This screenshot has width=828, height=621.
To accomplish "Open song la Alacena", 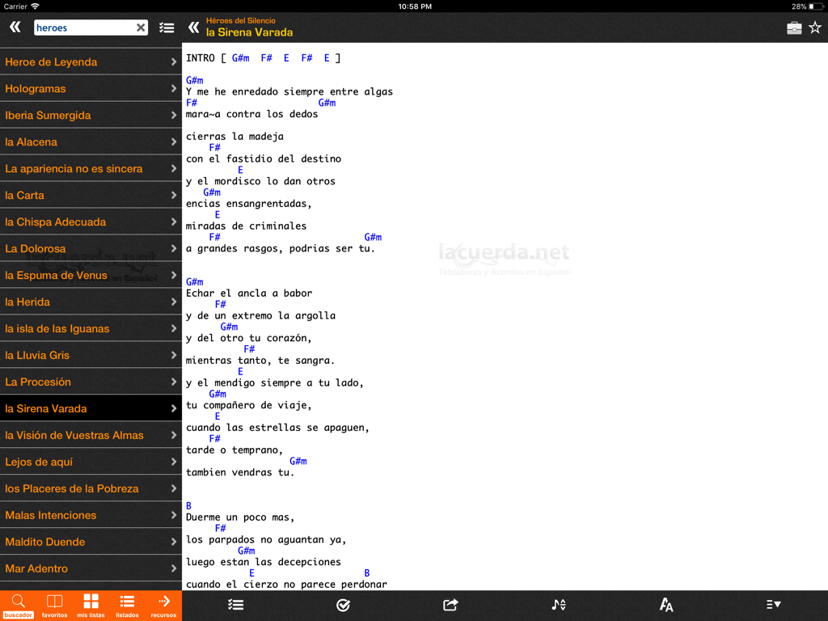I will [x=91, y=142].
